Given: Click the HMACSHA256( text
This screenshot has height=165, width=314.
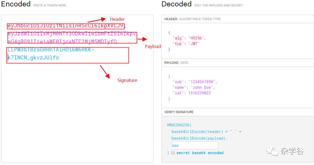Looking at the screenshot, I should point(179,125).
